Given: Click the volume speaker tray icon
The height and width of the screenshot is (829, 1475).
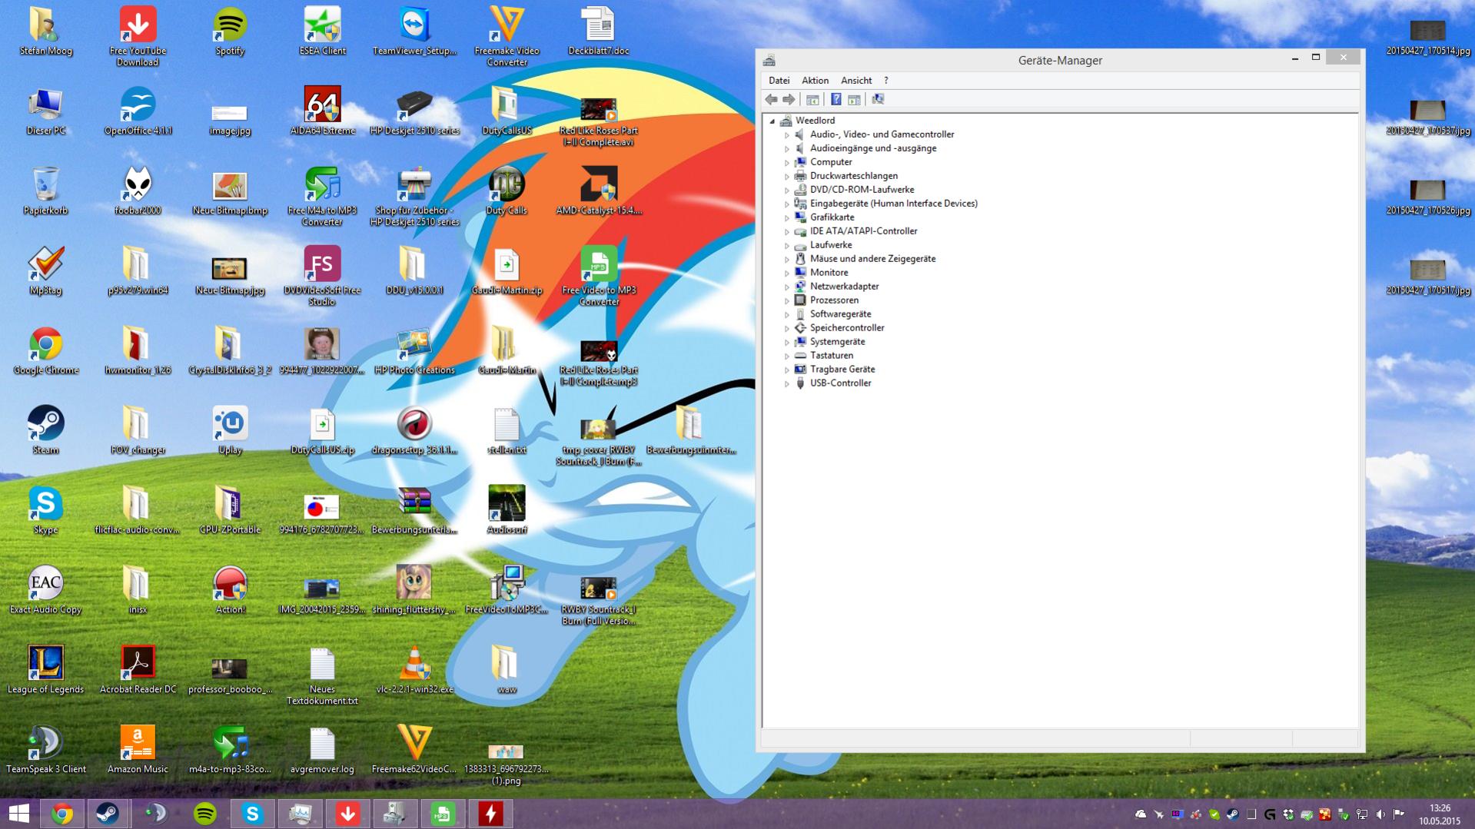Looking at the screenshot, I should click(1380, 814).
